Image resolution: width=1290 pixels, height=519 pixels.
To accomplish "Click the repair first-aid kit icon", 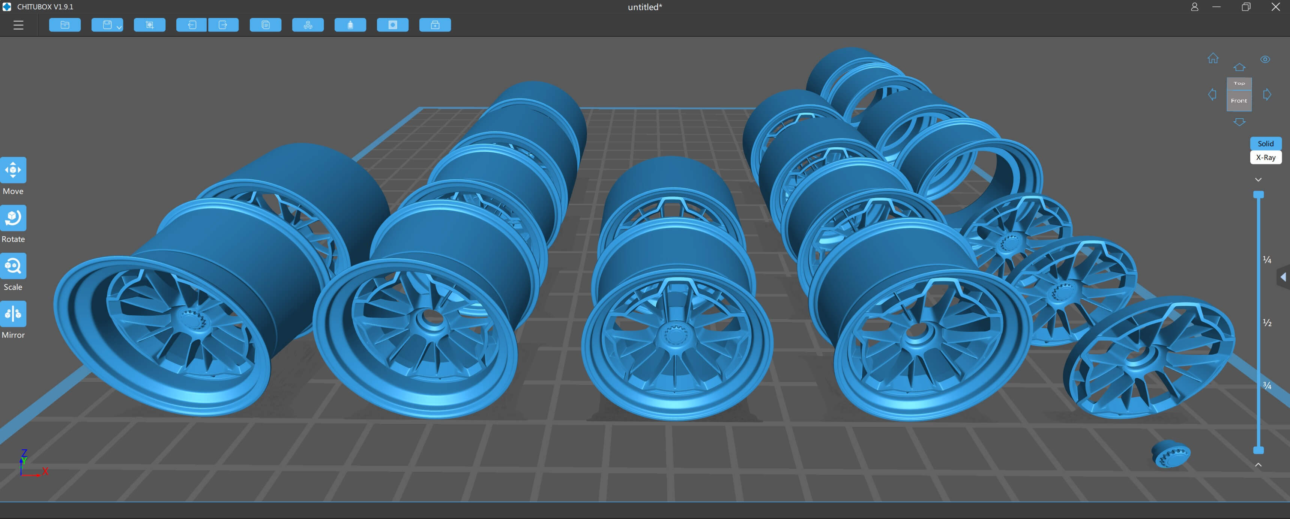I will [435, 25].
